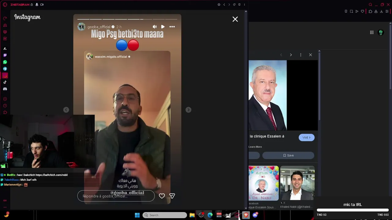Open Discord in the Opera sidebar
Image resolution: width=392 pixels, height=220 pixels.
tap(5, 89)
